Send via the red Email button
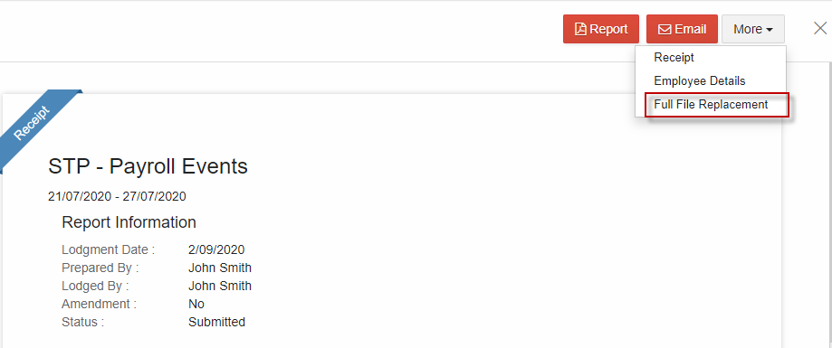The image size is (832, 348). [682, 29]
